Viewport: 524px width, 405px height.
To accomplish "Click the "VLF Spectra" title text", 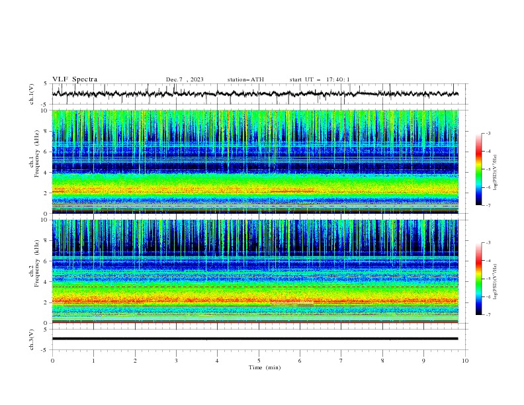I will [75, 79].
